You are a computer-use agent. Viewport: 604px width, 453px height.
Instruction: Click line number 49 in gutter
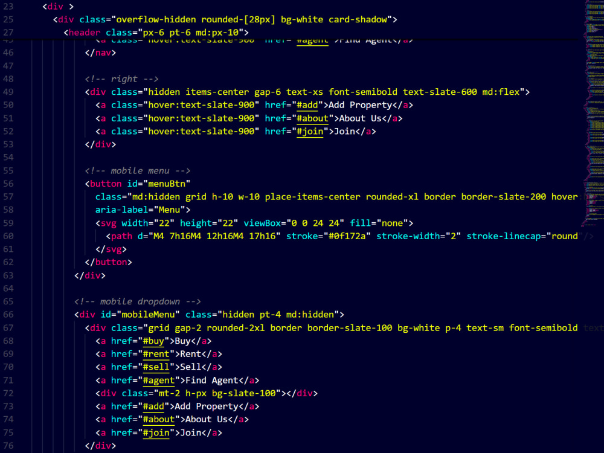click(8, 92)
